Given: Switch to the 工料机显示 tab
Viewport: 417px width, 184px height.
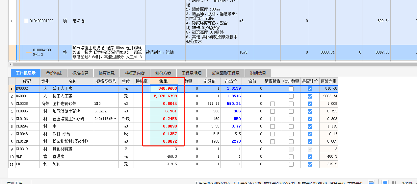Looking at the screenshot, I should click(26, 73).
